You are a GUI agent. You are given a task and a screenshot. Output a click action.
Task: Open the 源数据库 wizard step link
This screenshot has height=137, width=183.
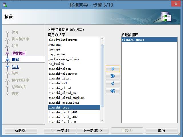click(x=19, y=53)
